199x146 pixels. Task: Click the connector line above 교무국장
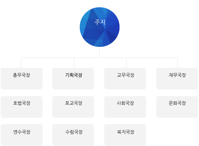[126, 63]
